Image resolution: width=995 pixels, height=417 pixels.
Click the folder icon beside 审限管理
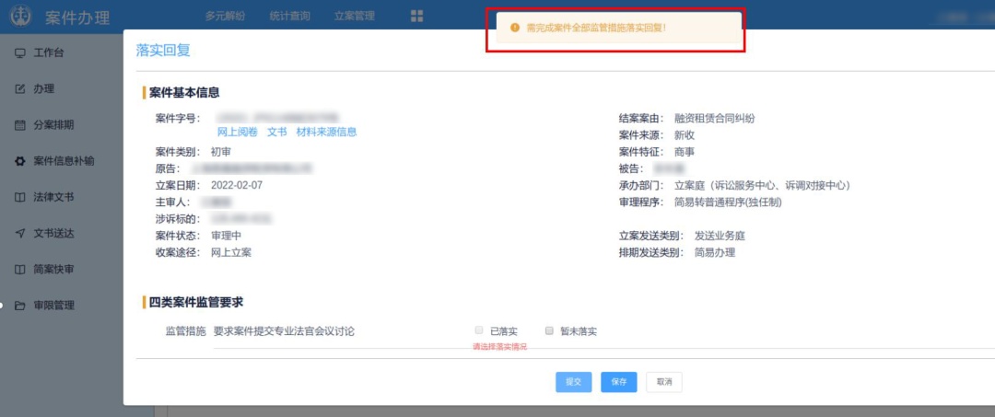pos(20,306)
